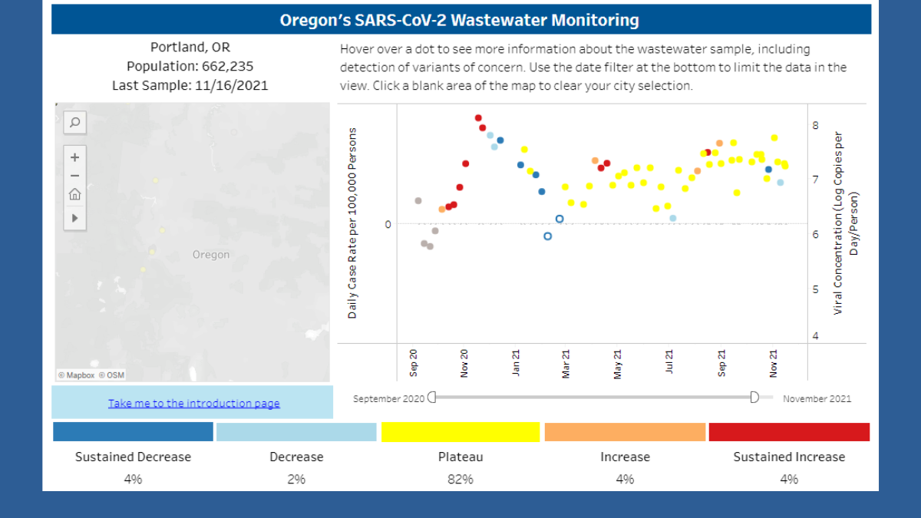Select the highest red dot in the scatter chart
The height and width of the screenshot is (518, 921).
(477, 117)
